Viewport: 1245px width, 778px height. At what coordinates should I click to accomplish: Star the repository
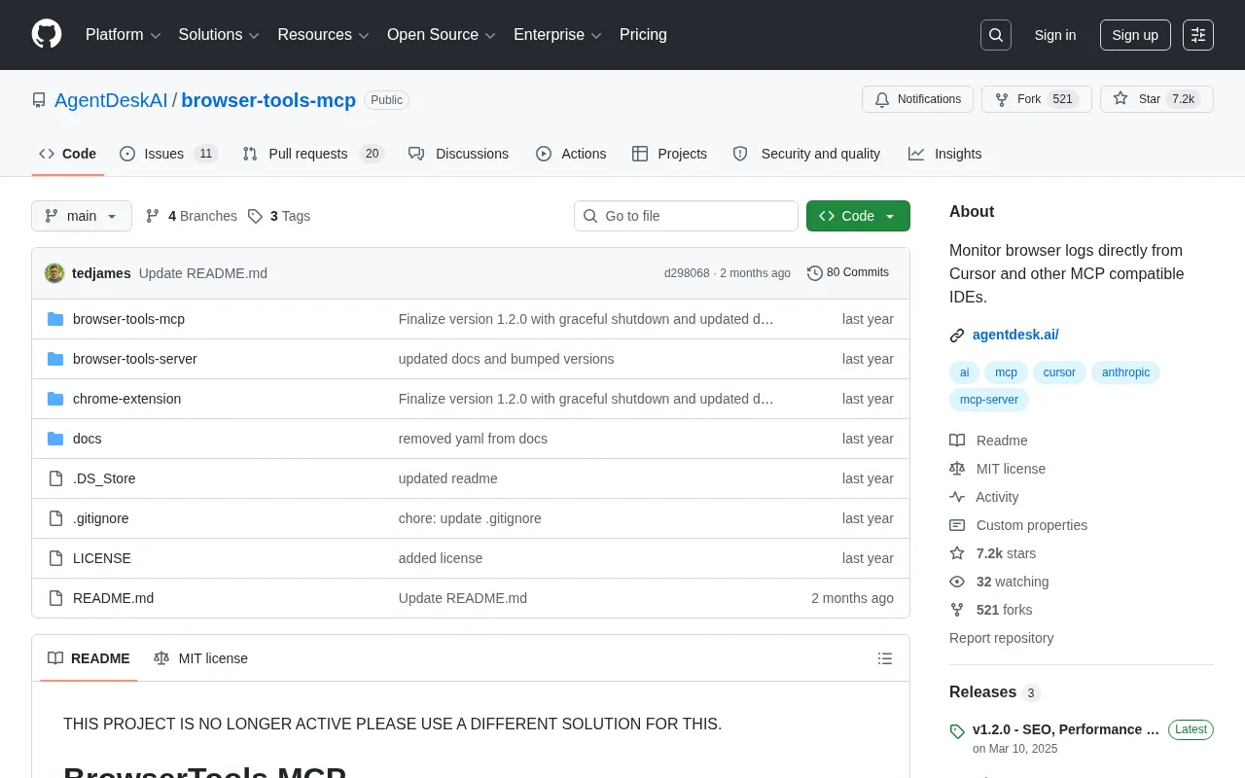[x=1156, y=99]
